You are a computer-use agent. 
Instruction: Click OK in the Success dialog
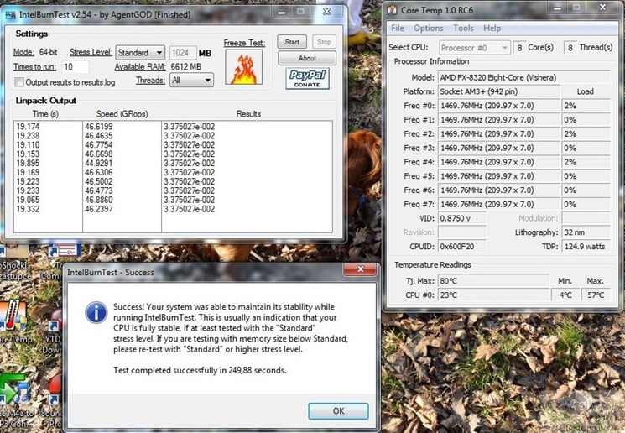[x=338, y=411]
